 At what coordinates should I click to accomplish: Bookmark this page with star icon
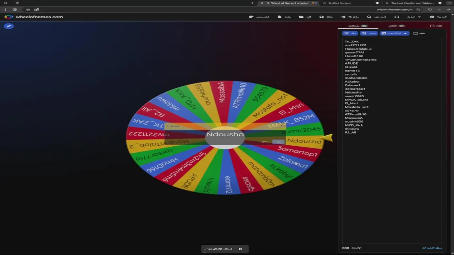(28, 10)
